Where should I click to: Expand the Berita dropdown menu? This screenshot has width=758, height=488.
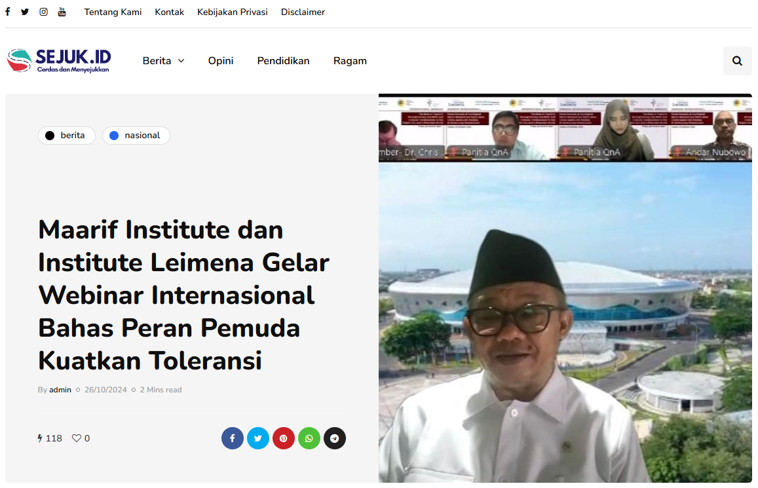163,61
